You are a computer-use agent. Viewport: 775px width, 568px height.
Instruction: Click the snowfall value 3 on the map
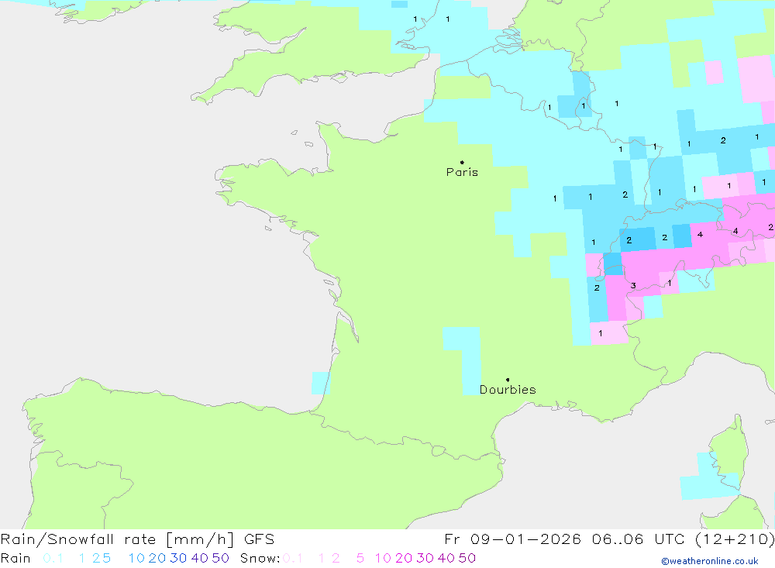(633, 285)
